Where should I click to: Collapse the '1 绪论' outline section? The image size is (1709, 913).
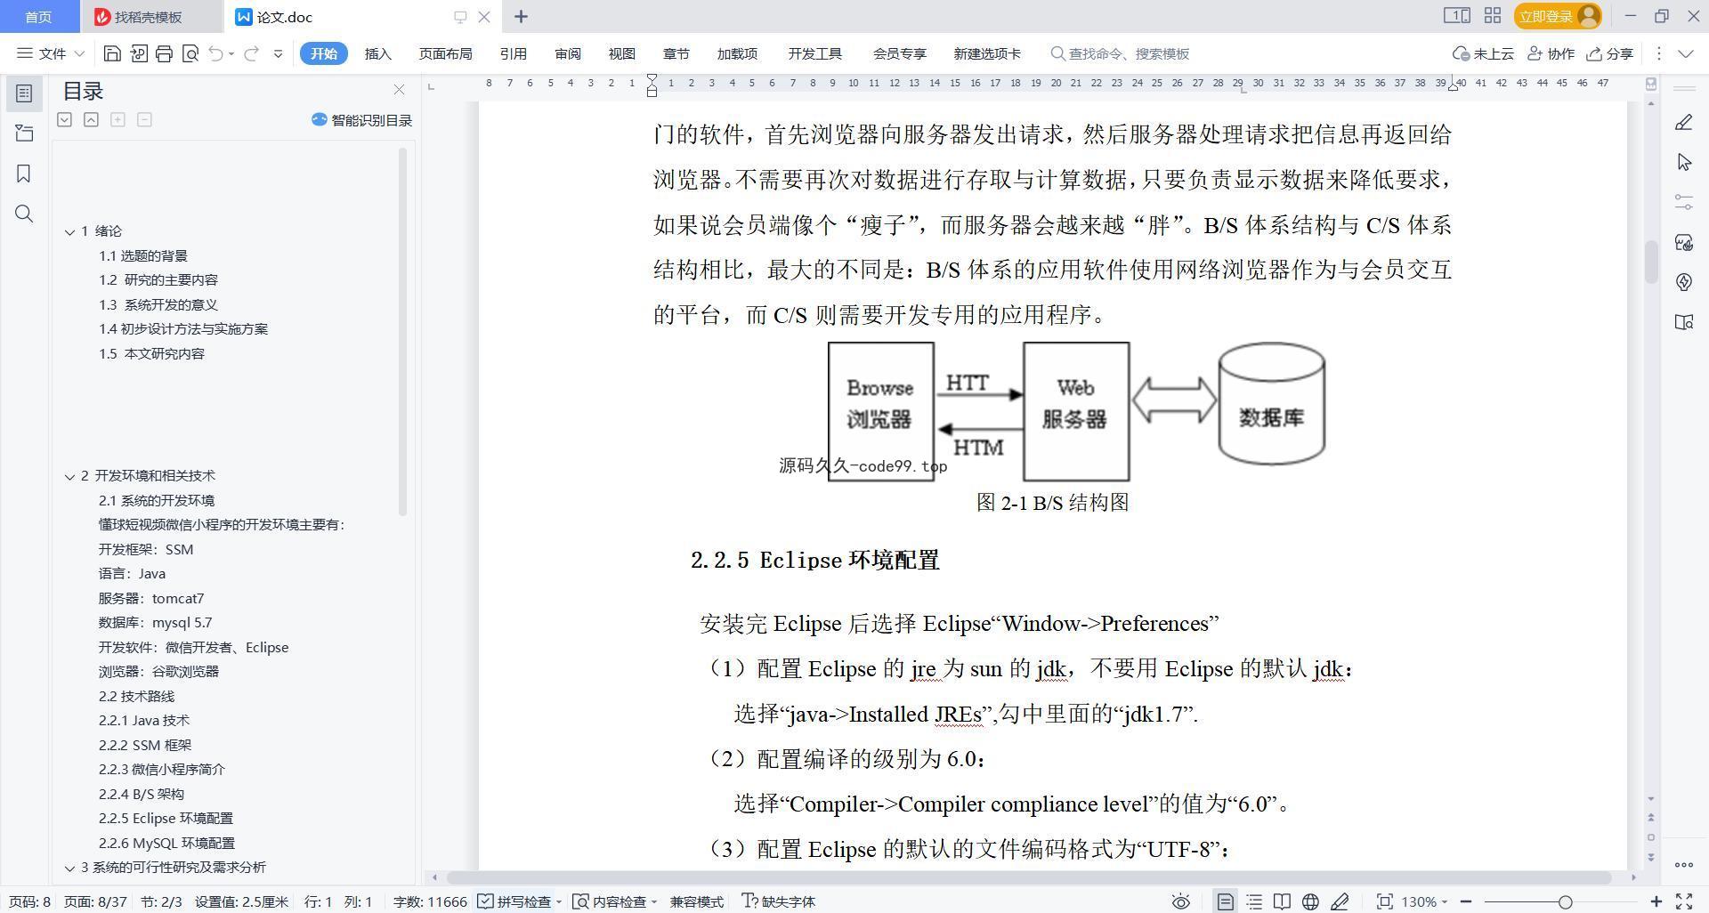click(x=69, y=231)
